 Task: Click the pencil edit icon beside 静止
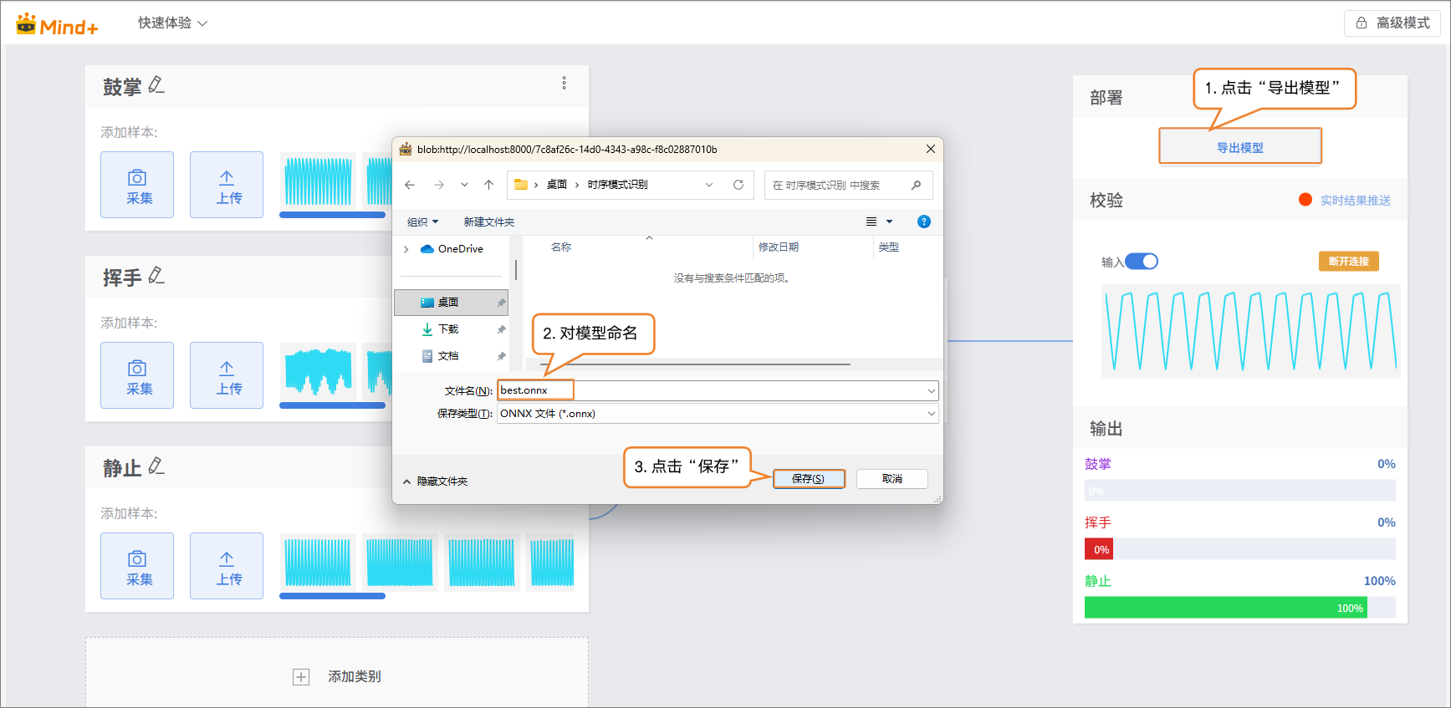point(156,466)
